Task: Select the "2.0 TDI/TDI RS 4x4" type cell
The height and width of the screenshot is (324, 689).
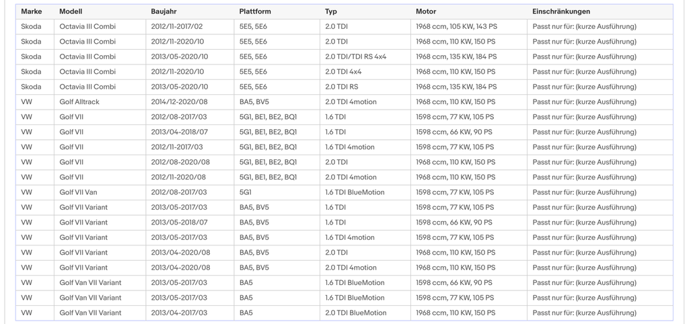Action: click(x=356, y=56)
